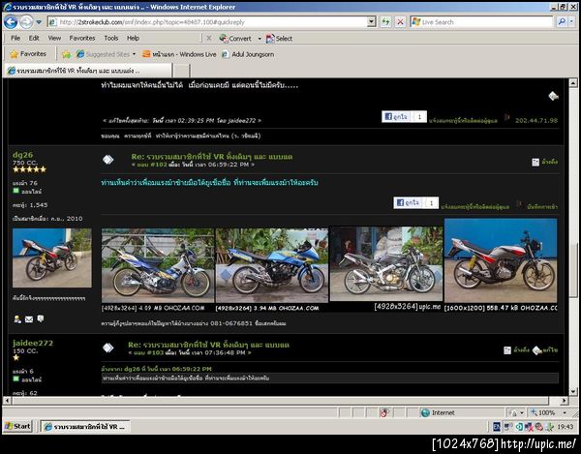Click the search magnifier button
The image size is (581, 454).
[x=562, y=22]
